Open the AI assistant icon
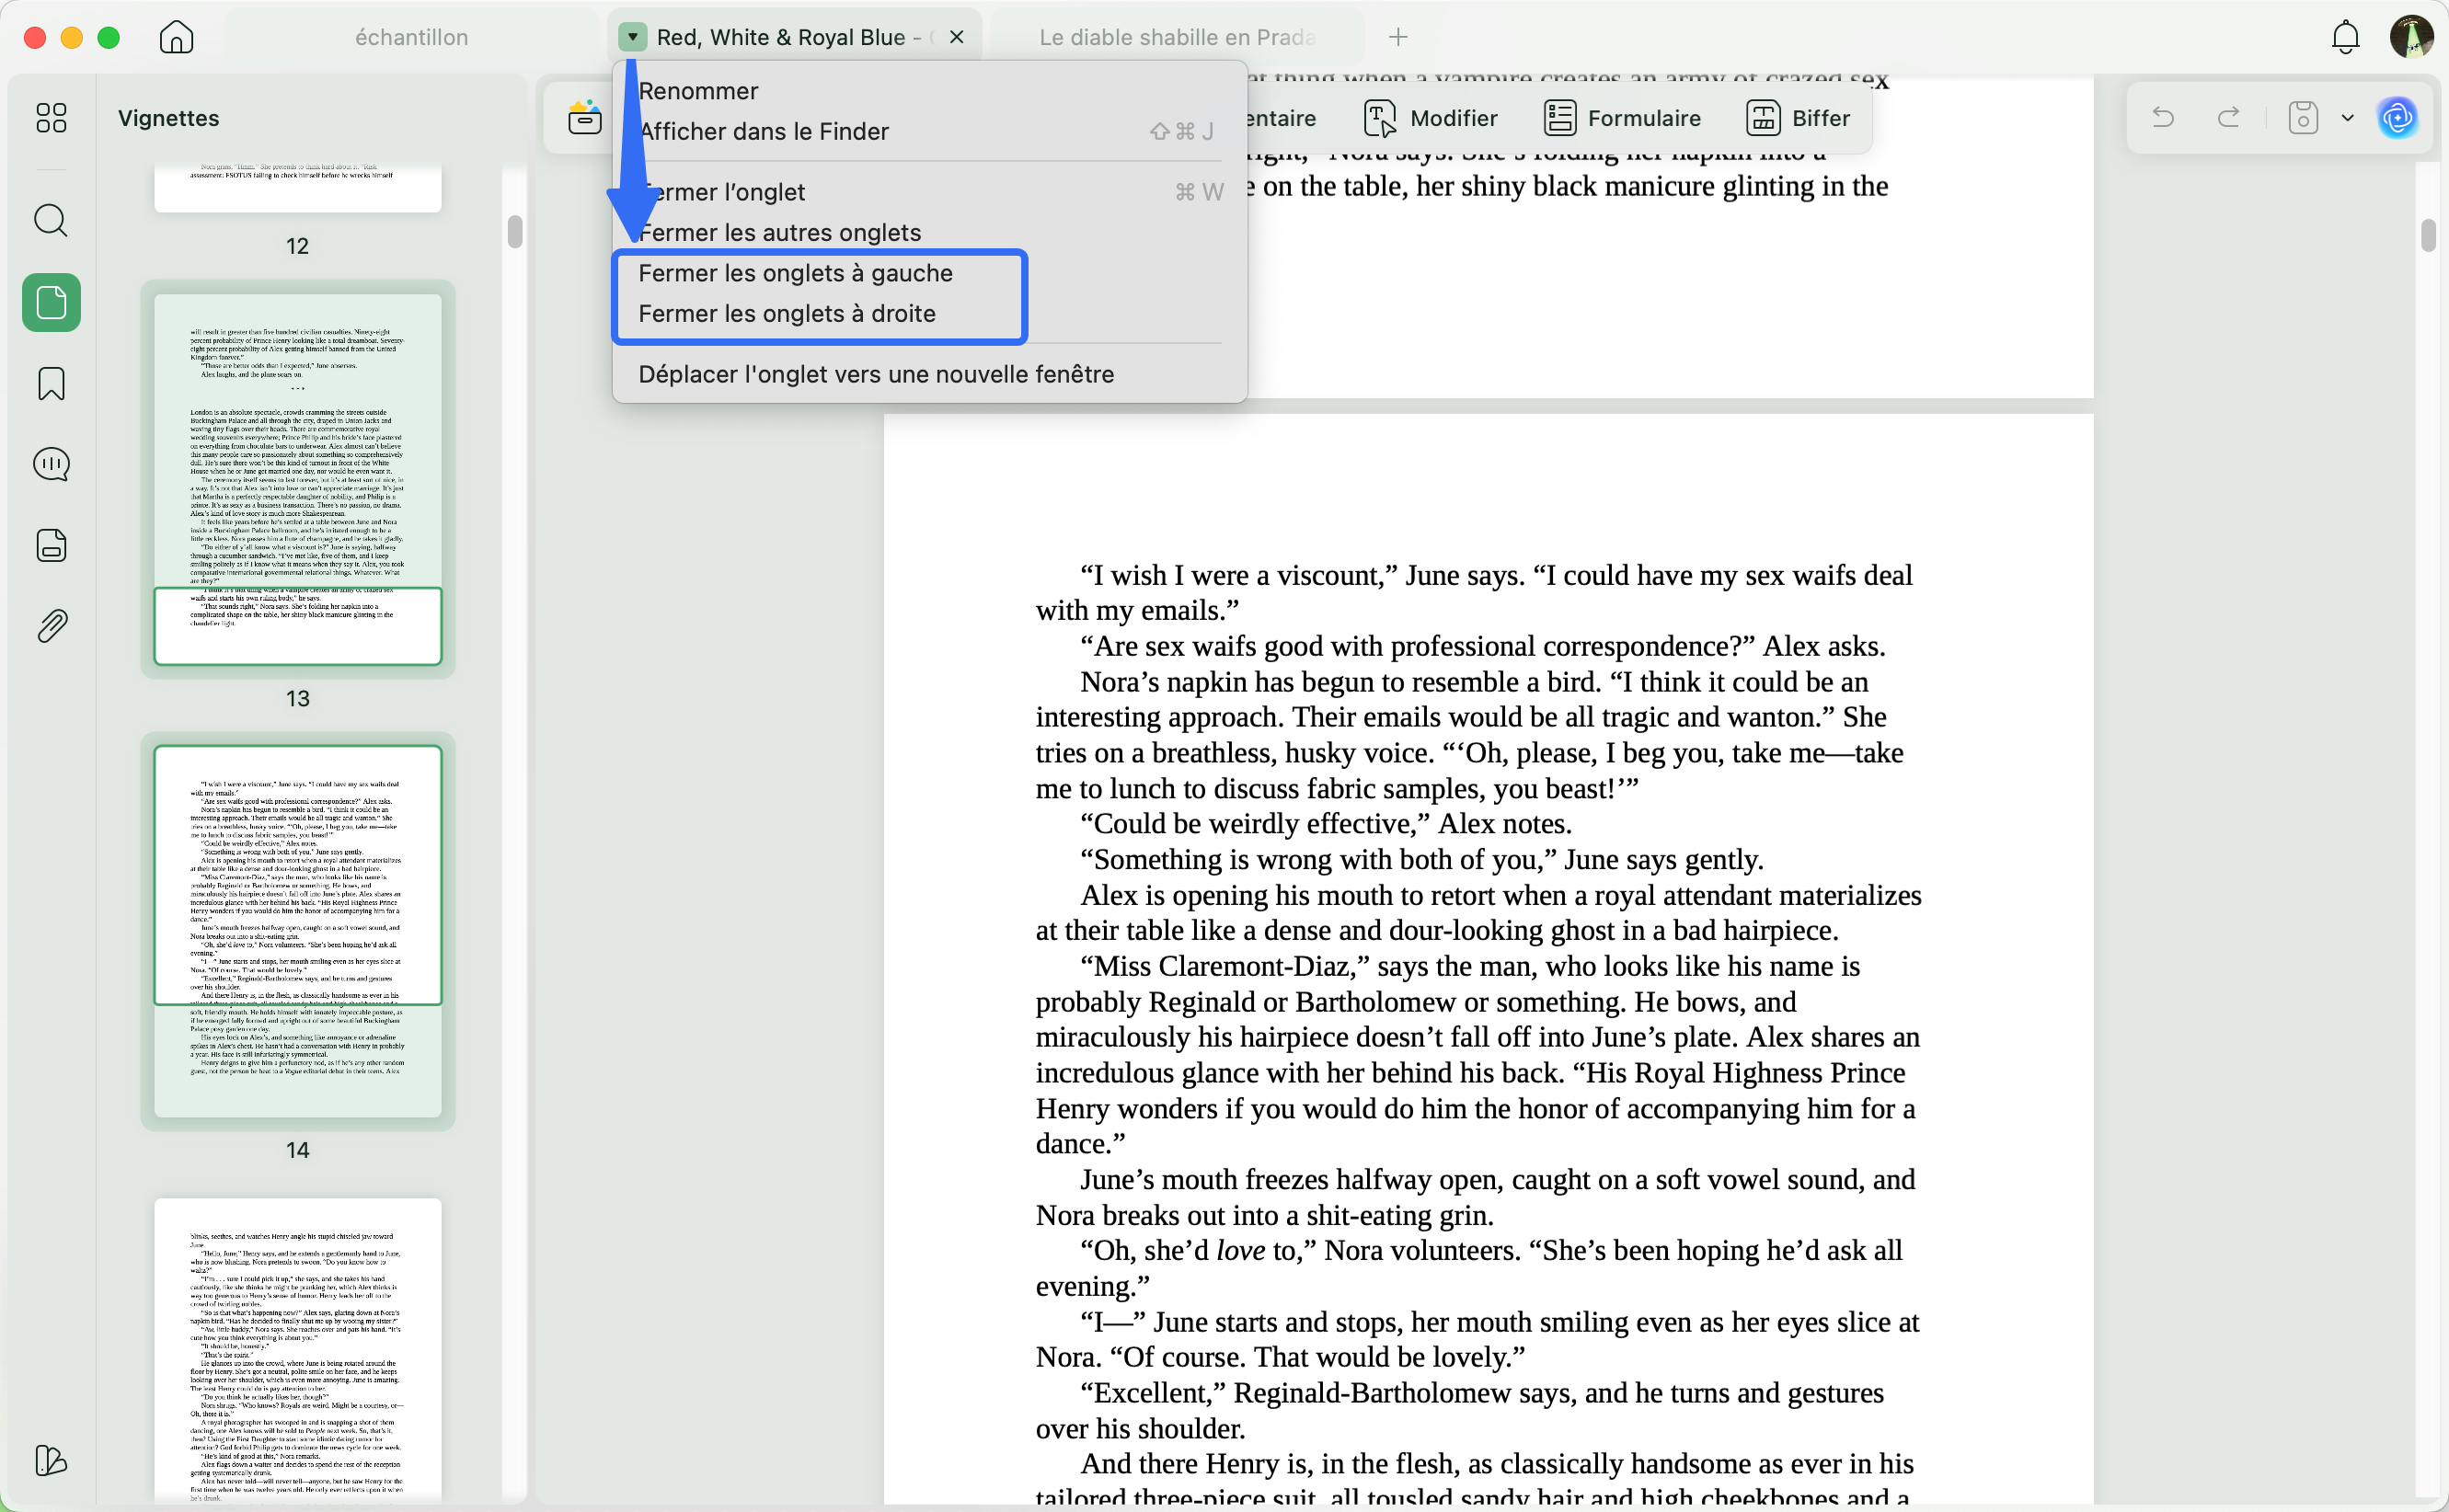 point(2398,118)
